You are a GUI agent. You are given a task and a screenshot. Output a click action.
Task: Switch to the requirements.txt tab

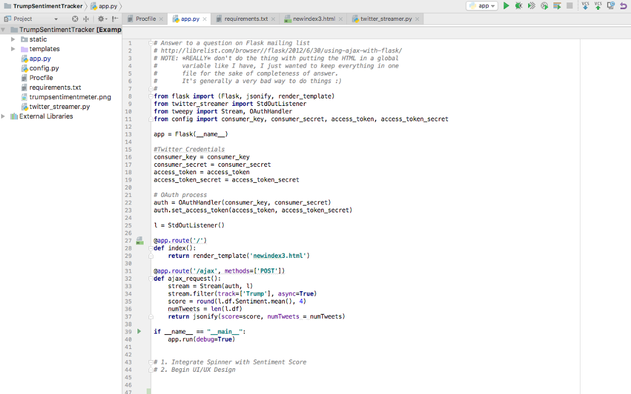click(x=245, y=19)
